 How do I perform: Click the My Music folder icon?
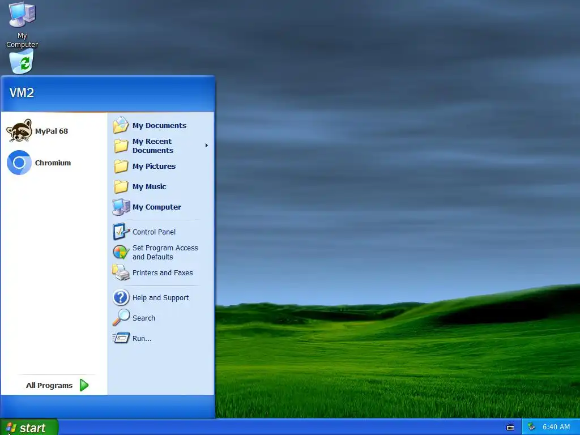coord(121,186)
